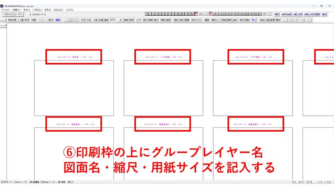Toggle layer group F highlighted in red
Image resolution: width=334 pixels, height=188 pixels.
pos(196,14)
